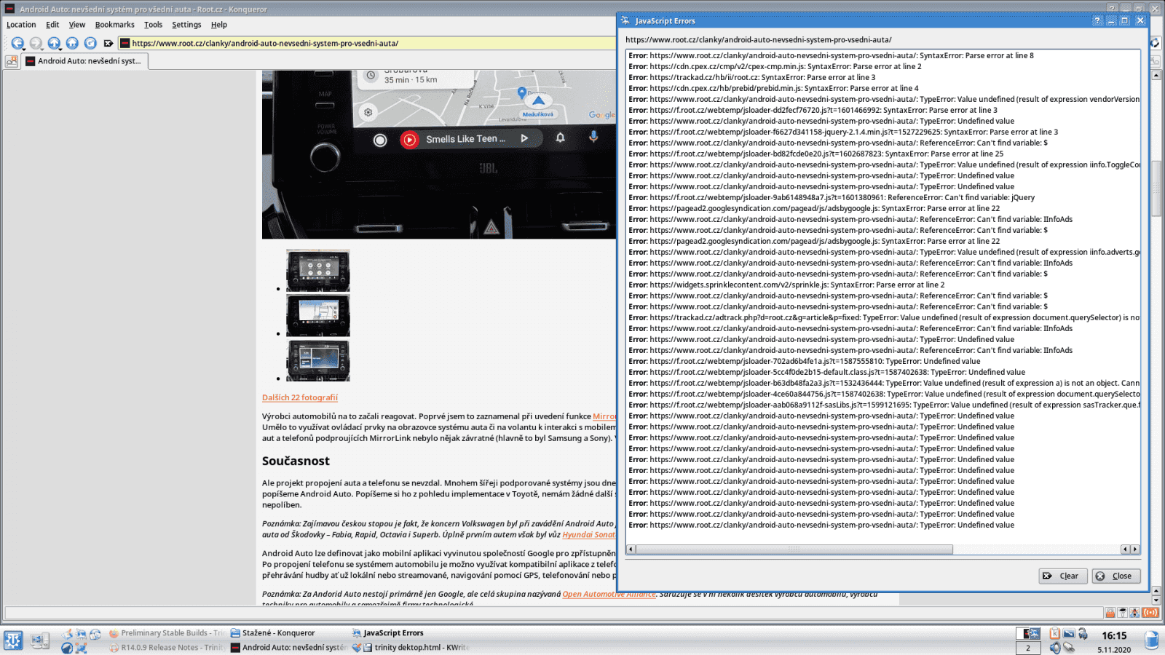This screenshot has width=1165, height=655.
Task: Open the Help menu
Action: [219, 25]
